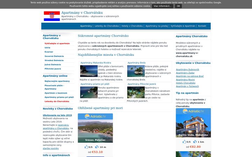Open Baška Voda, Makarska apartment photo

(x=193, y=126)
